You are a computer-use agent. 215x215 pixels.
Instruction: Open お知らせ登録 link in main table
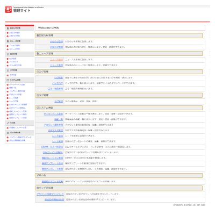(56, 41)
